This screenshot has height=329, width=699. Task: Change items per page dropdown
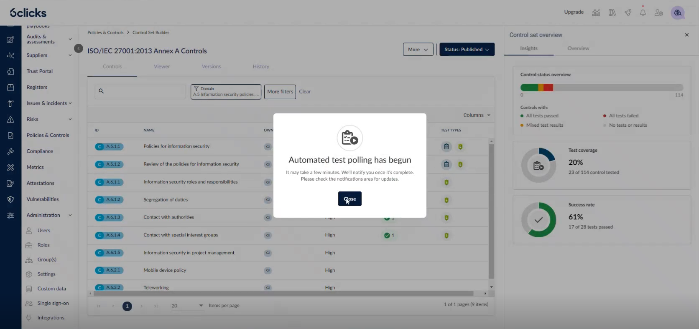pos(187,306)
